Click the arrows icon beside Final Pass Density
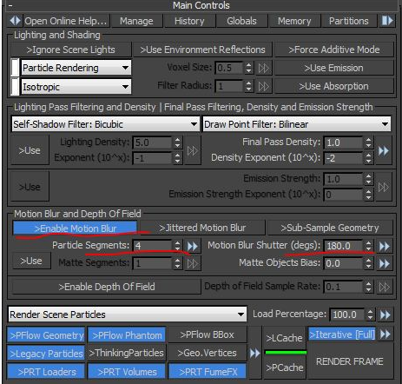The width and height of the screenshot is (402, 384). coord(384,150)
